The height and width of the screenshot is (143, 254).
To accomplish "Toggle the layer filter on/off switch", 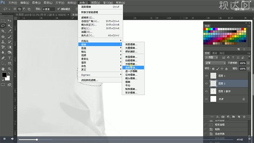I will 249,58.
